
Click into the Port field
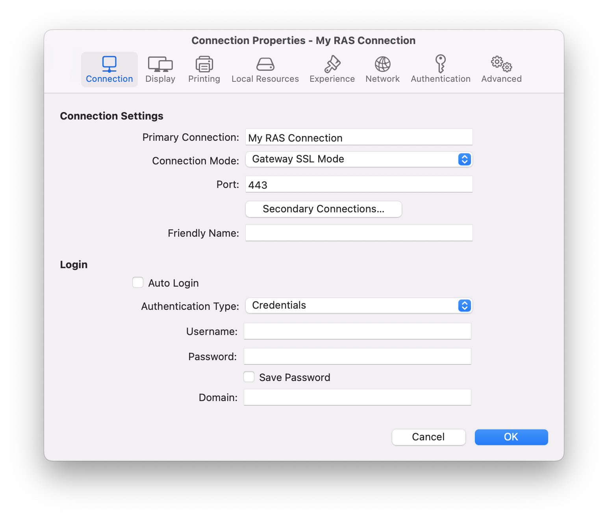[x=359, y=184]
